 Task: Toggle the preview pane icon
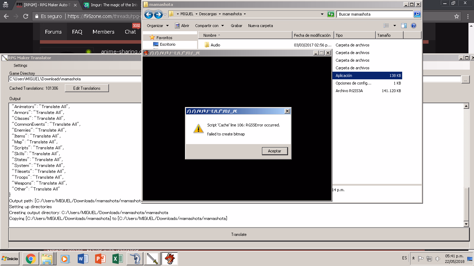point(404,26)
